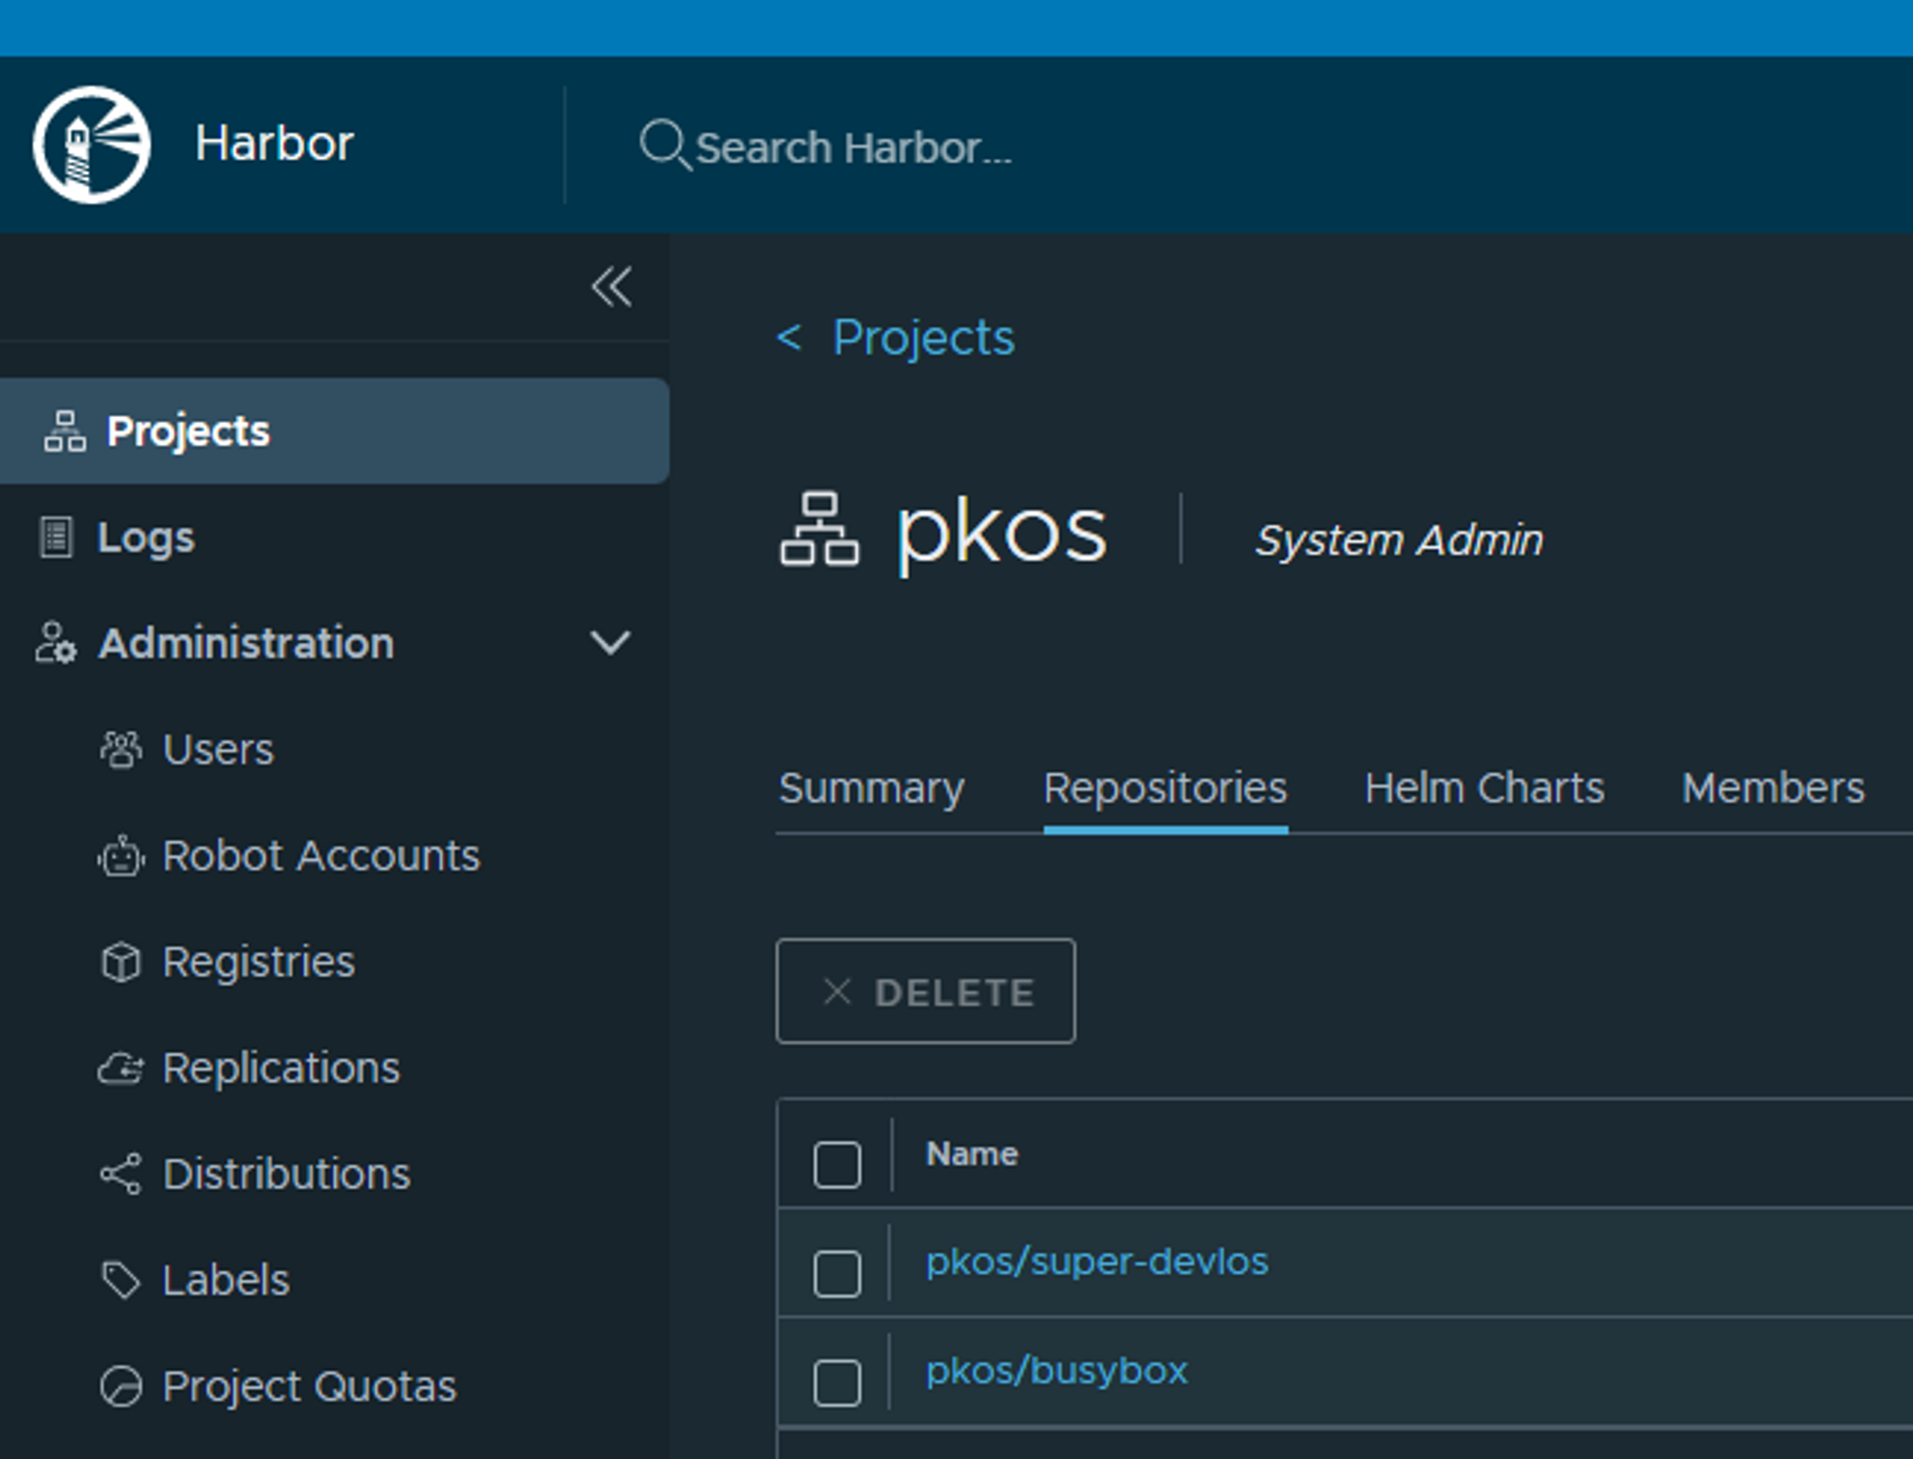This screenshot has width=1913, height=1459.
Task: Click the Harbor lighthouse logo
Action: tap(92, 144)
